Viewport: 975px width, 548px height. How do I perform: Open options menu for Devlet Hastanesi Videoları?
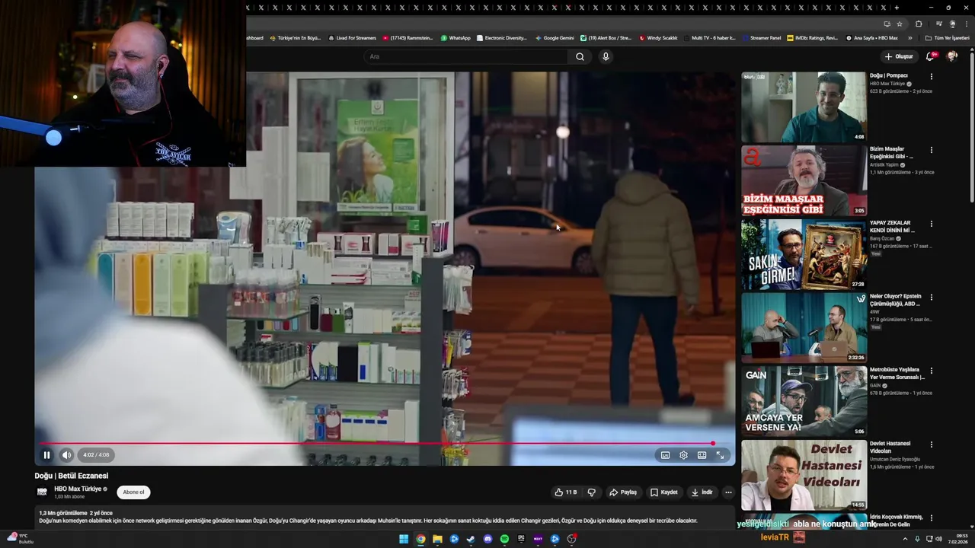(931, 444)
